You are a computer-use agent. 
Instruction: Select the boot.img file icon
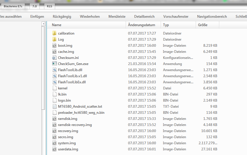click(x=54, y=46)
